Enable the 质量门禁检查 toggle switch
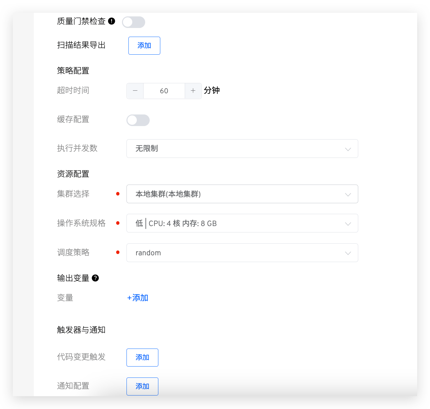The image size is (430, 409). pyautogui.click(x=133, y=22)
